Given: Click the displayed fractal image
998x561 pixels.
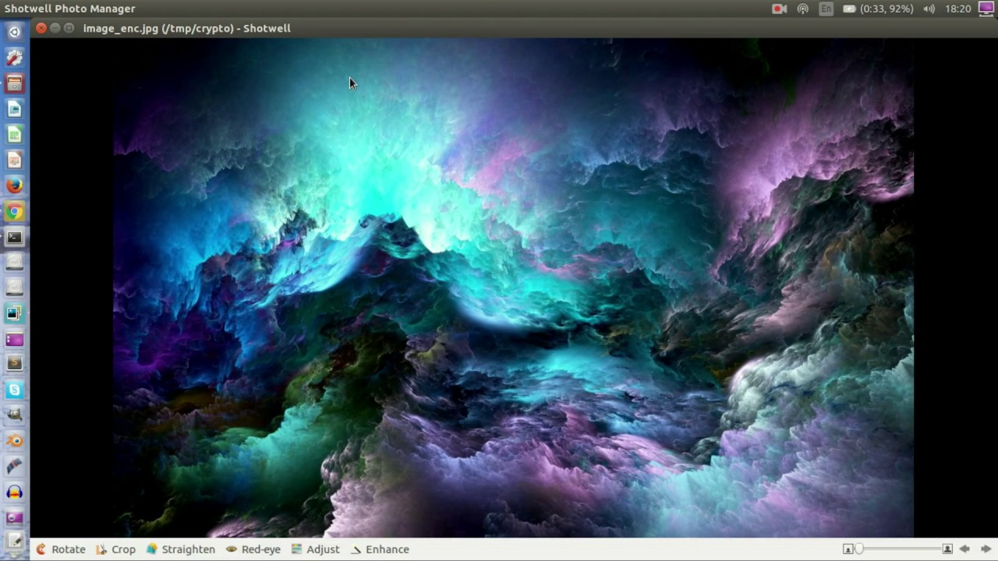Looking at the screenshot, I should coord(513,288).
